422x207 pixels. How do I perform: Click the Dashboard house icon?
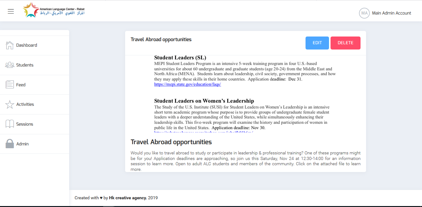tap(10, 45)
